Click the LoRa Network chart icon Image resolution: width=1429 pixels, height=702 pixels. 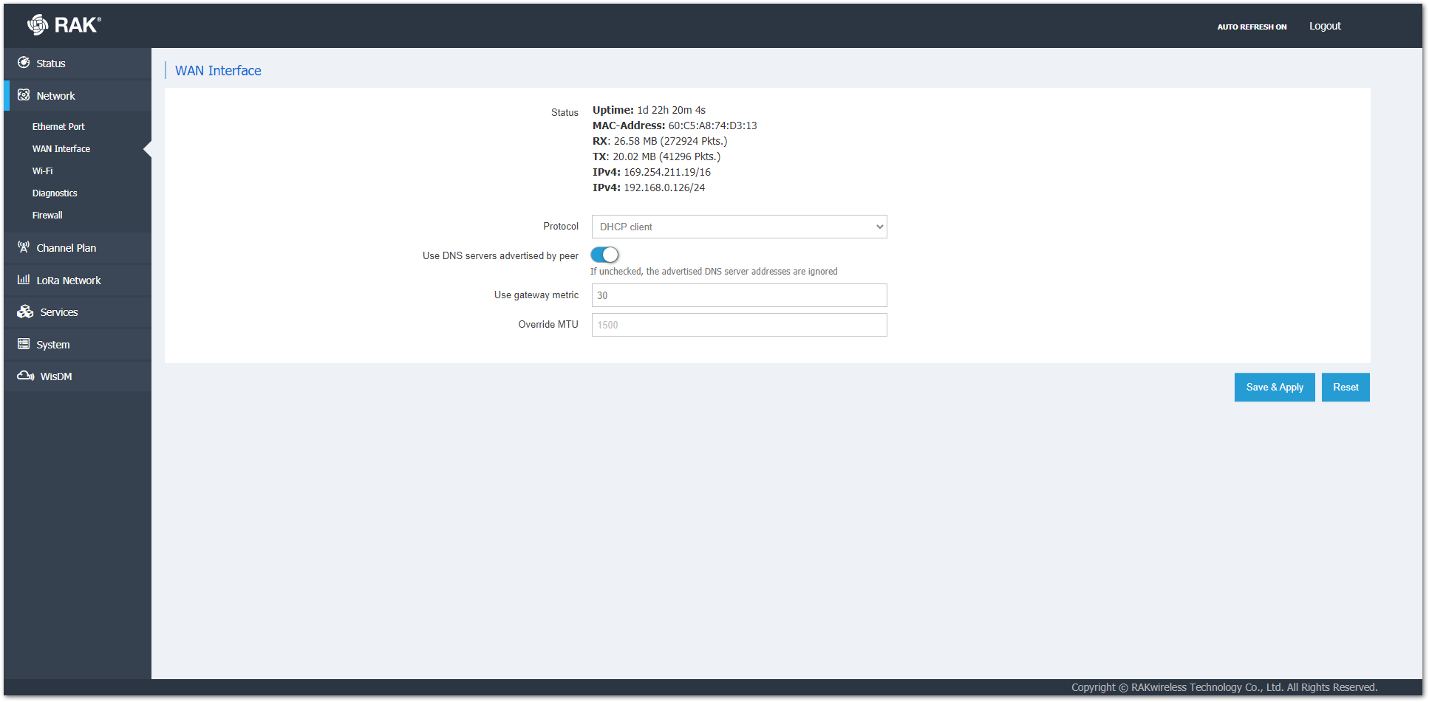[24, 280]
